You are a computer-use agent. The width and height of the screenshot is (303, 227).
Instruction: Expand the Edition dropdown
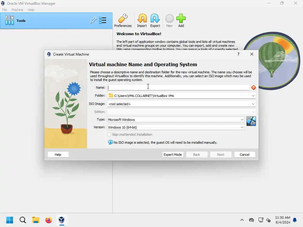point(253,112)
